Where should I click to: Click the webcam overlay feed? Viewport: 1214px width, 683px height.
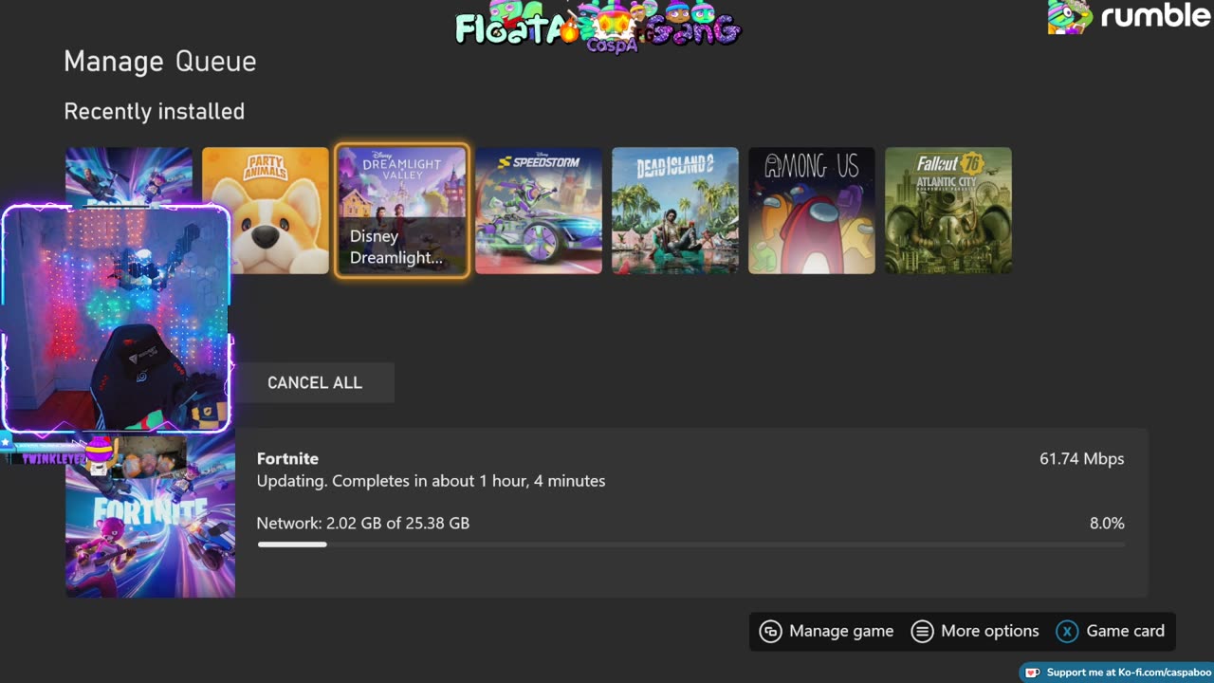pos(117,319)
